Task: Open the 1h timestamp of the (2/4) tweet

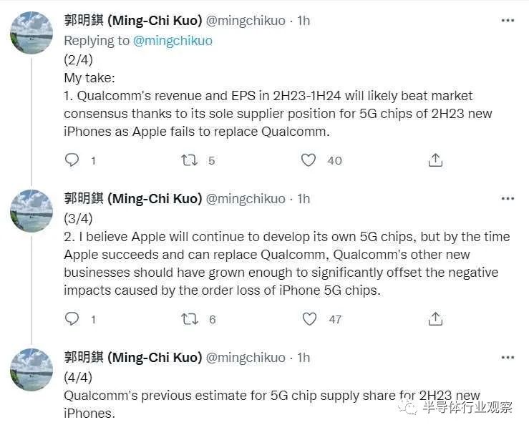Action: (x=304, y=21)
